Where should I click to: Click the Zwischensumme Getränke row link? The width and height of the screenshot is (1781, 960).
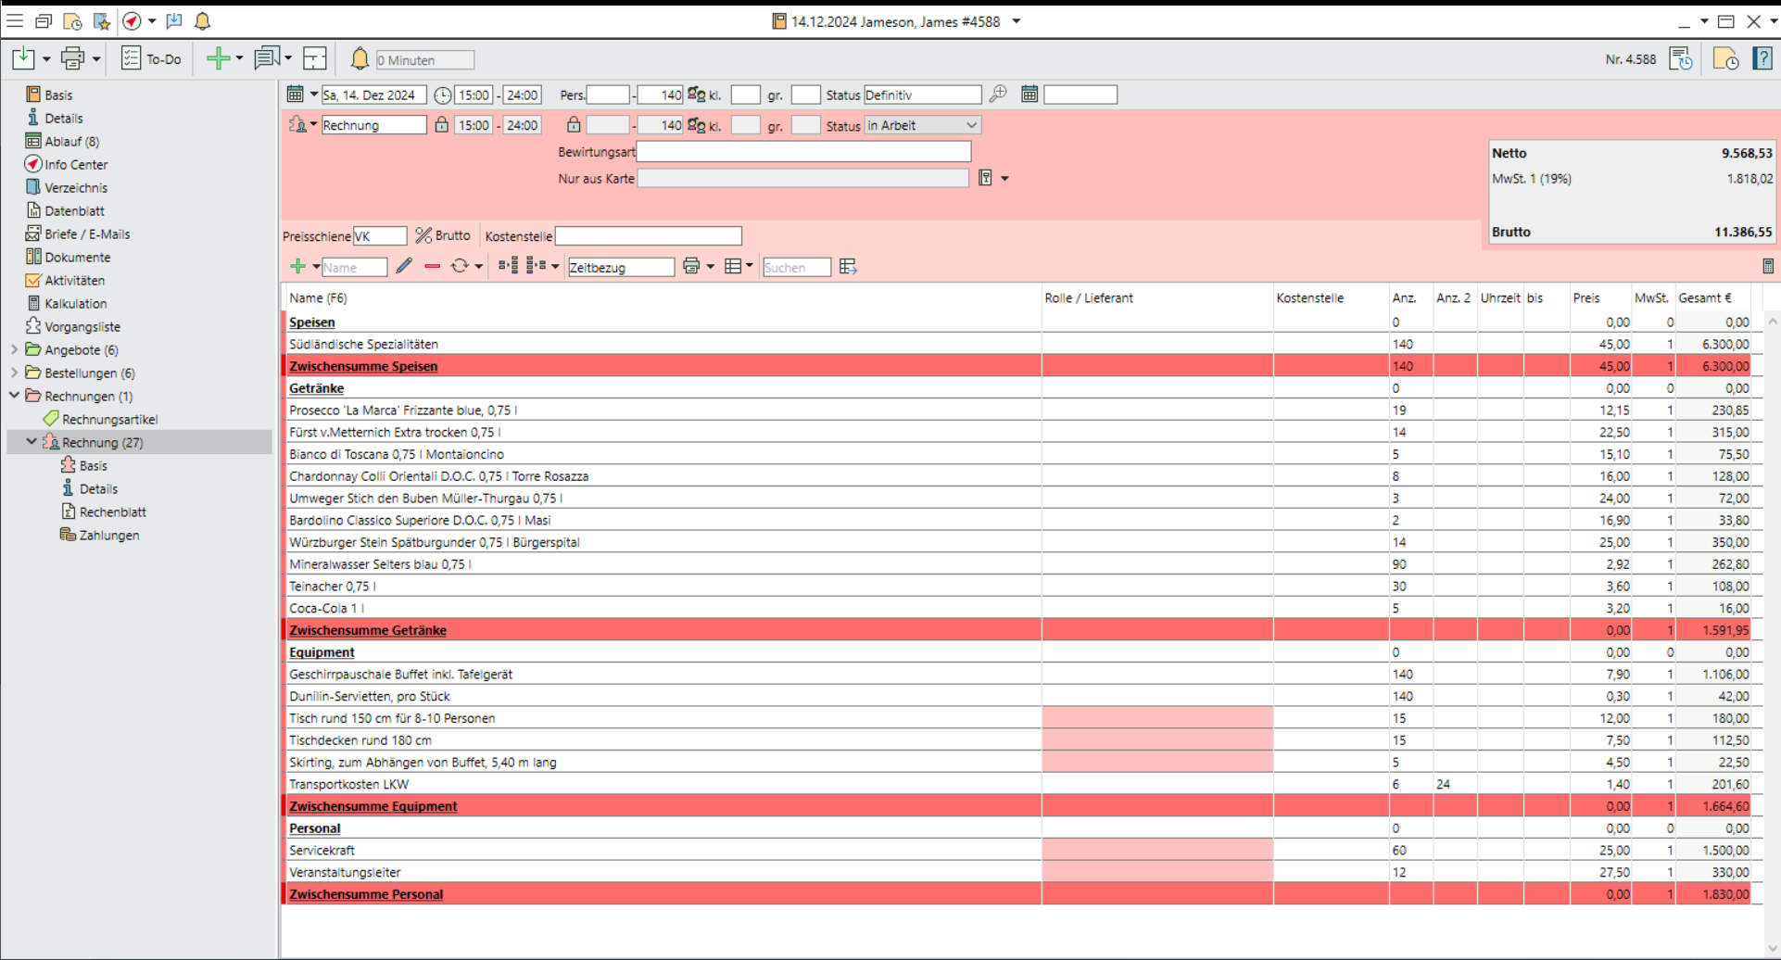pos(368,630)
